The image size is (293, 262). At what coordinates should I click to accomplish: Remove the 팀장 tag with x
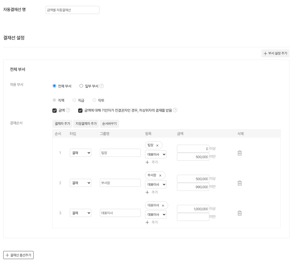[157, 145]
